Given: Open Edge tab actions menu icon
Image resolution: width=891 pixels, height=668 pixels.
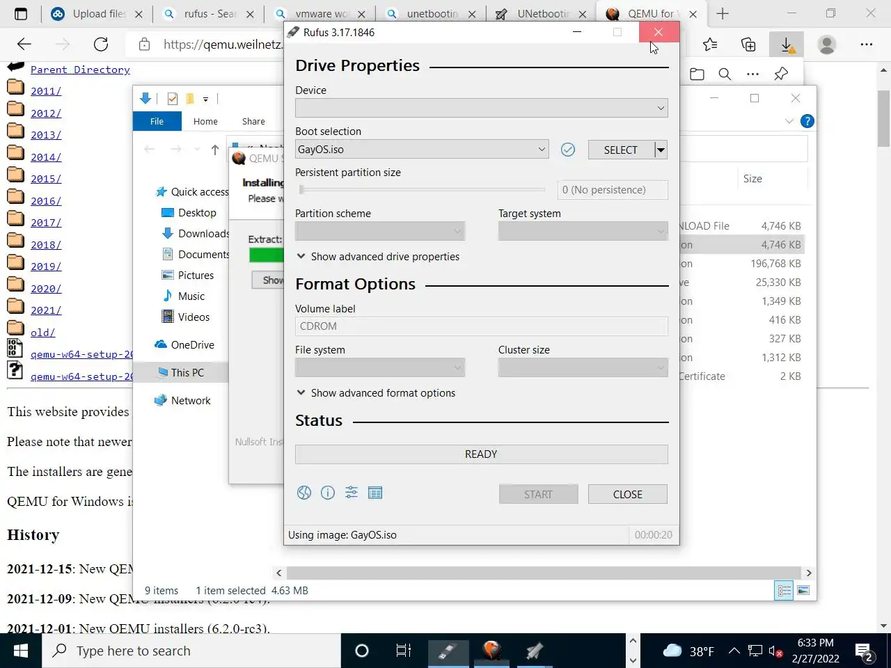Looking at the screenshot, I should coord(21,13).
